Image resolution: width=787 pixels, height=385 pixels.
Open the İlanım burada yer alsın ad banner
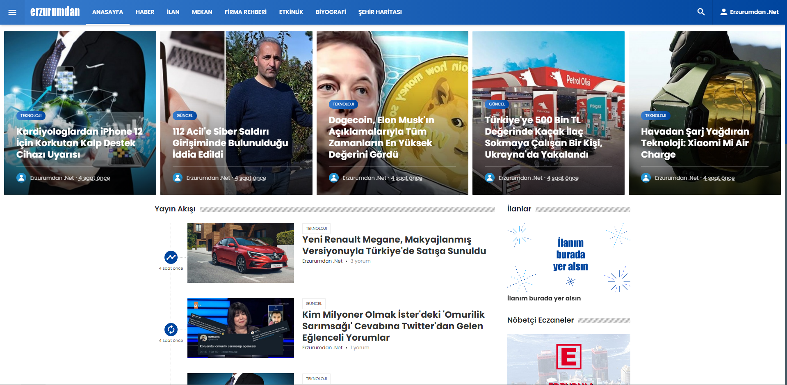coord(569,258)
